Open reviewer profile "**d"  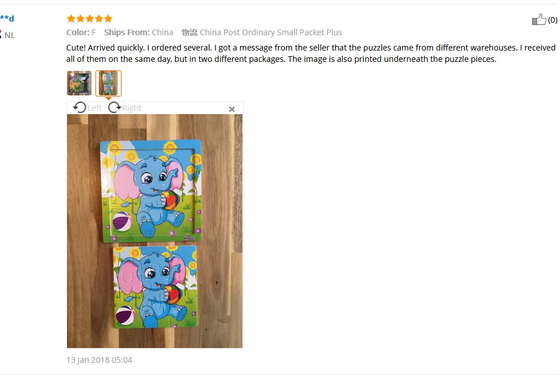click(7, 19)
